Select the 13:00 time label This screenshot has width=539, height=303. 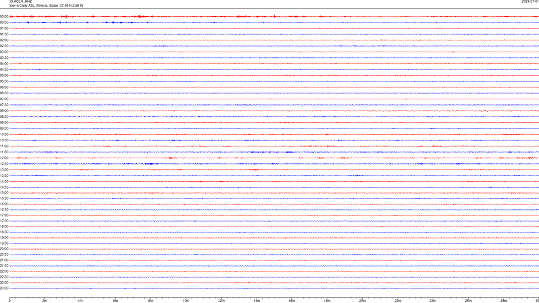pos(4,169)
